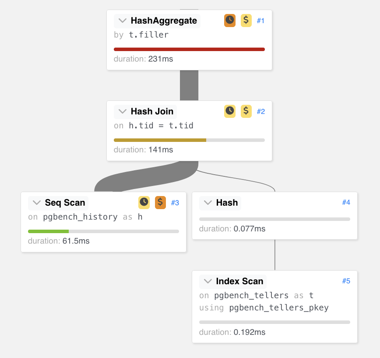Open node link #2
The image size is (380, 358).
[261, 111]
